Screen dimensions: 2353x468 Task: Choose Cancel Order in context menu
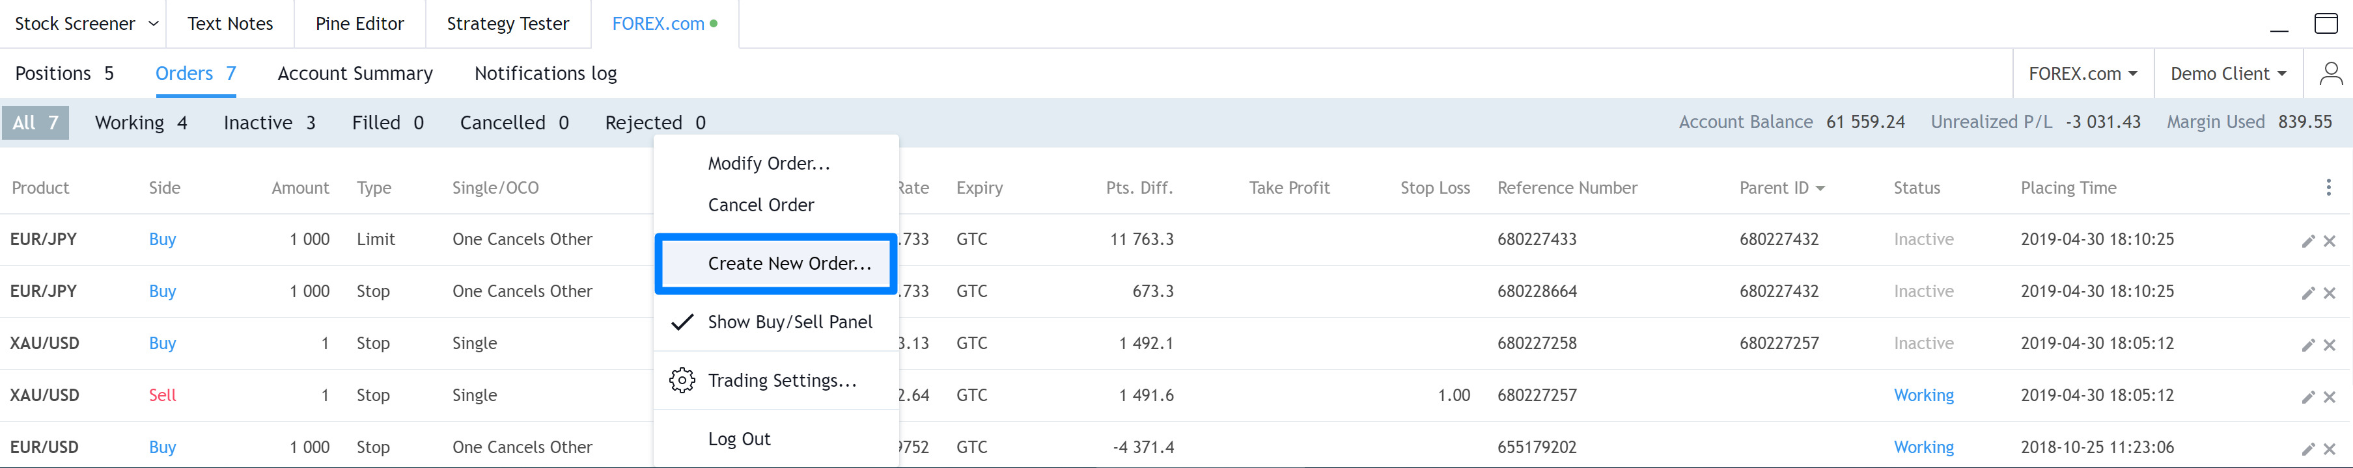(x=761, y=205)
